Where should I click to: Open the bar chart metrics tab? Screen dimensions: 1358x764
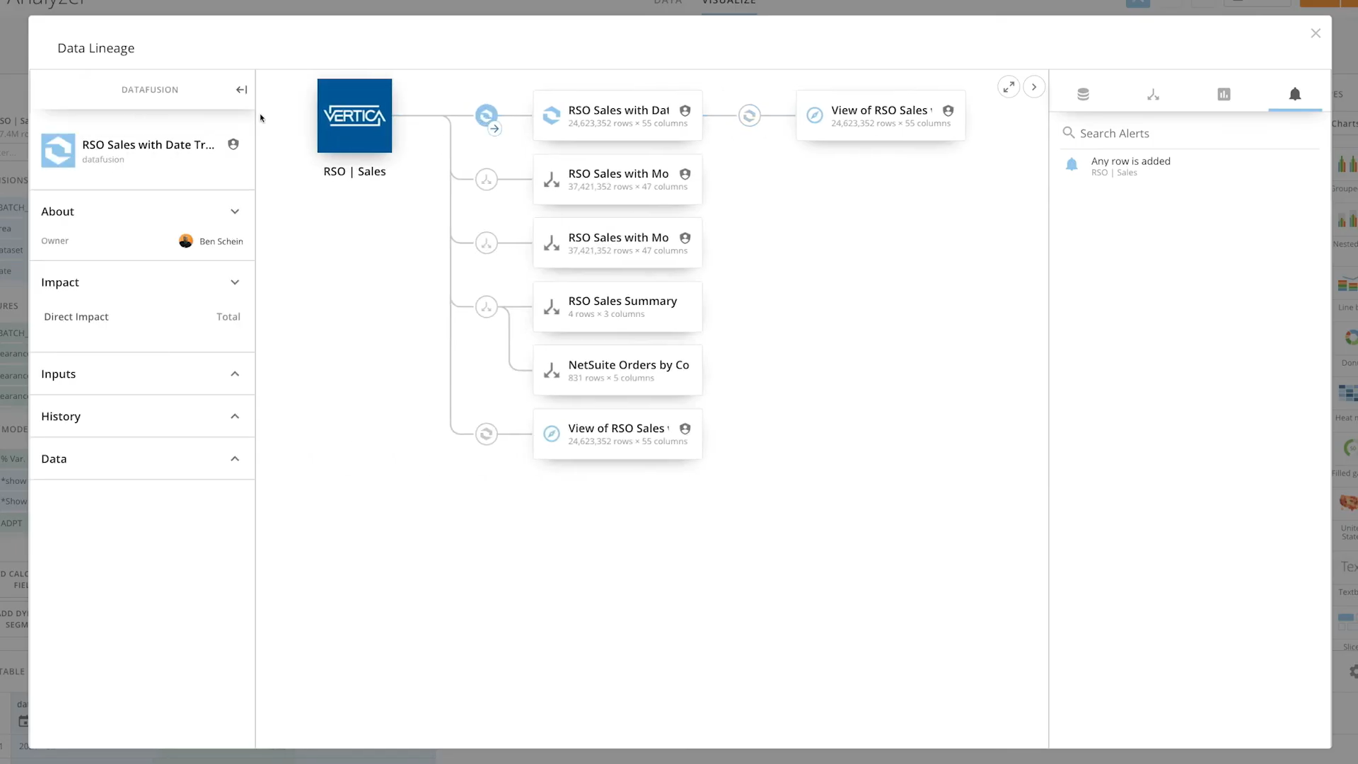(1224, 94)
